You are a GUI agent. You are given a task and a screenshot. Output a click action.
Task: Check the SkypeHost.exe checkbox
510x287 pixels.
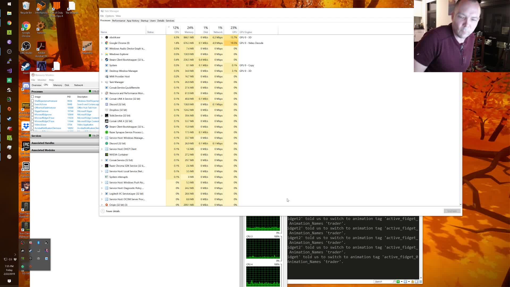point(32,111)
